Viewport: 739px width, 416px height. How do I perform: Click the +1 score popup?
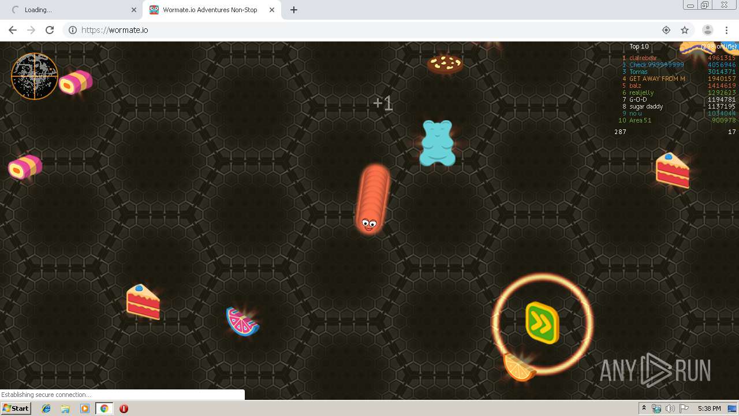[x=383, y=103]
